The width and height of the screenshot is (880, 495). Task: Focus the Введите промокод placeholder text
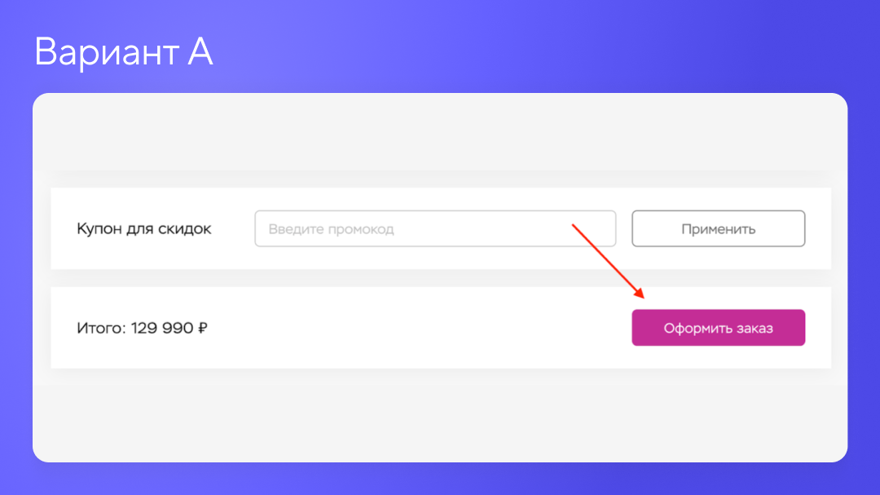pyautogui.click(x=331, y=229)
